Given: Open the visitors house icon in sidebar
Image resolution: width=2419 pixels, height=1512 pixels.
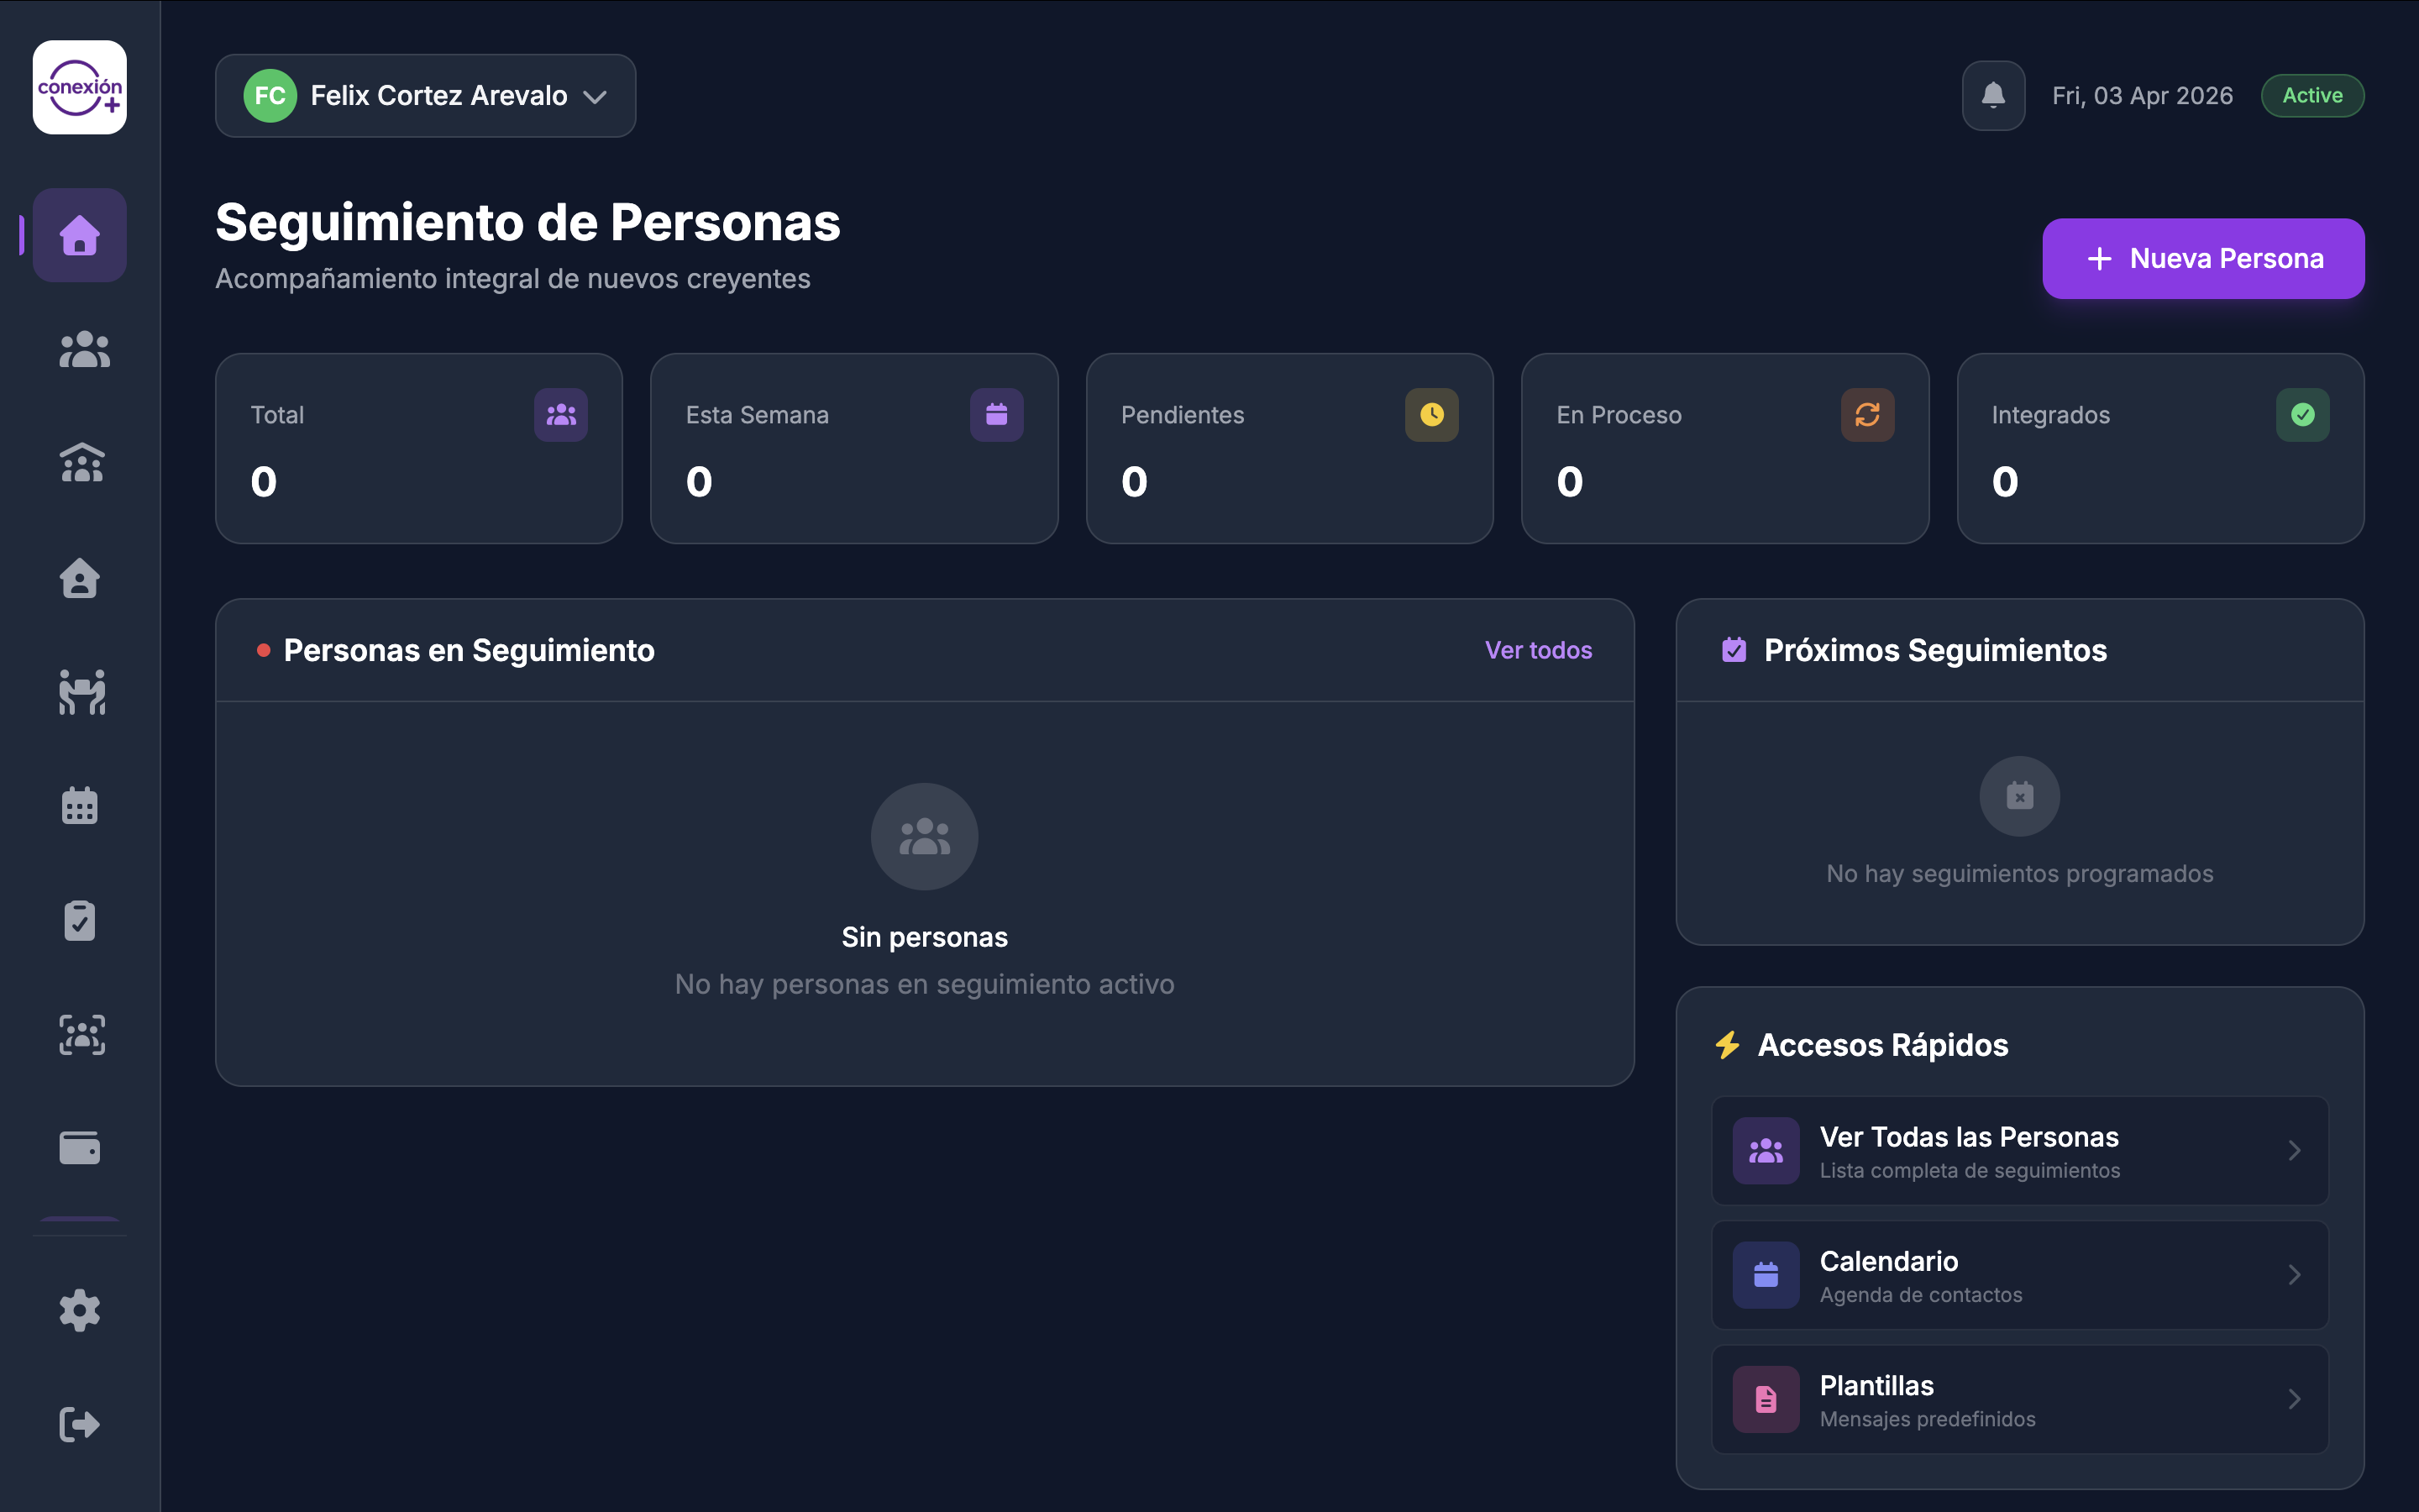Looking at the screenshot, I should [x=80, y=578].
